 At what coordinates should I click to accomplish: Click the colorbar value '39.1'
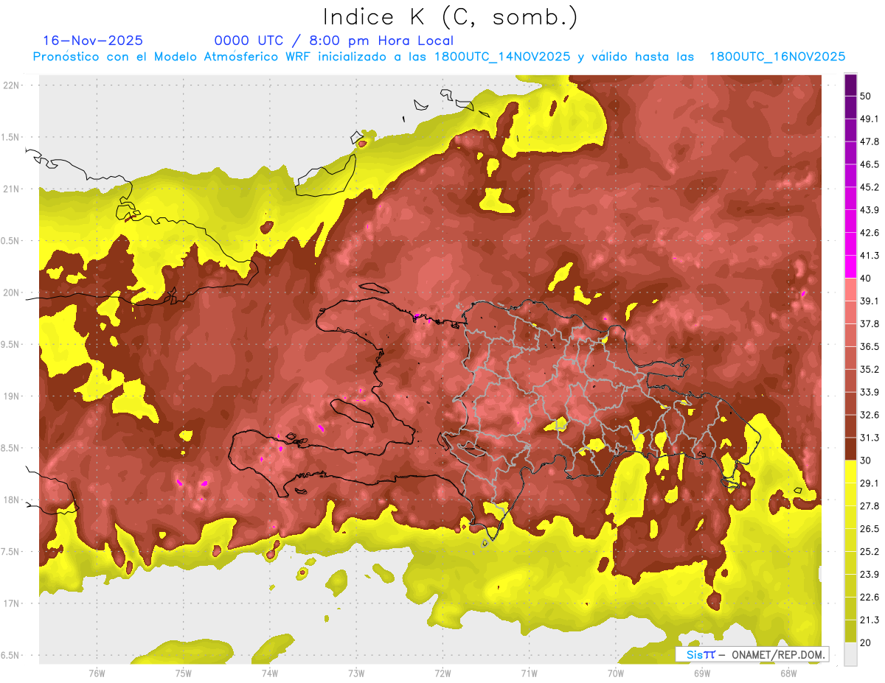click(870, 301)
